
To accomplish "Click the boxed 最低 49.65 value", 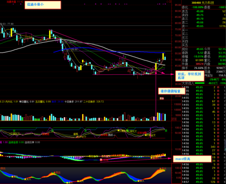I will tap(222, 57).
